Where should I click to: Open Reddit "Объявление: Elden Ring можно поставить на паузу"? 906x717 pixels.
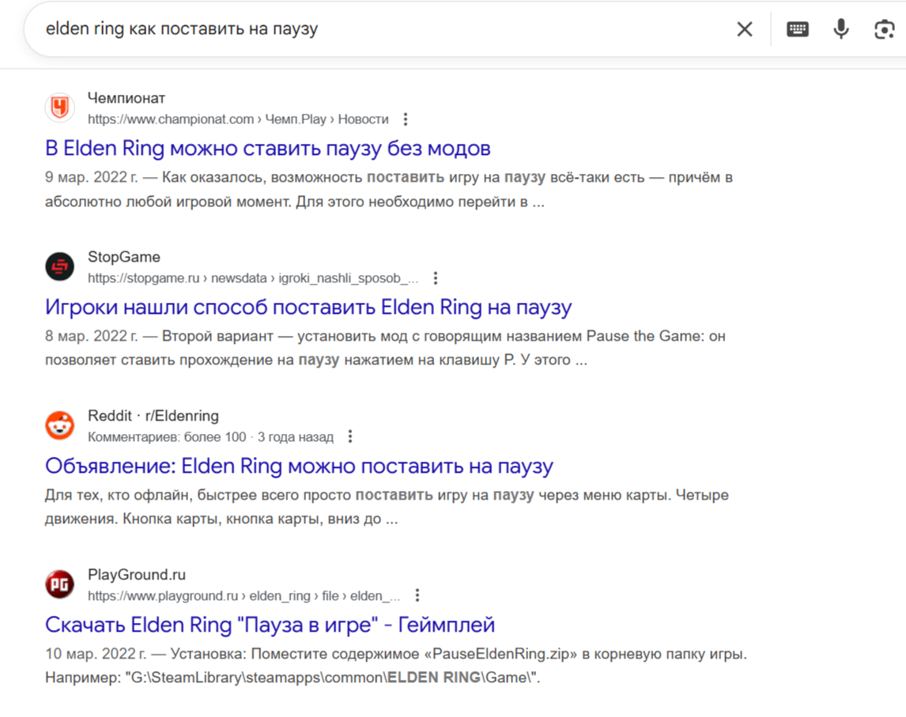(299, 466)
